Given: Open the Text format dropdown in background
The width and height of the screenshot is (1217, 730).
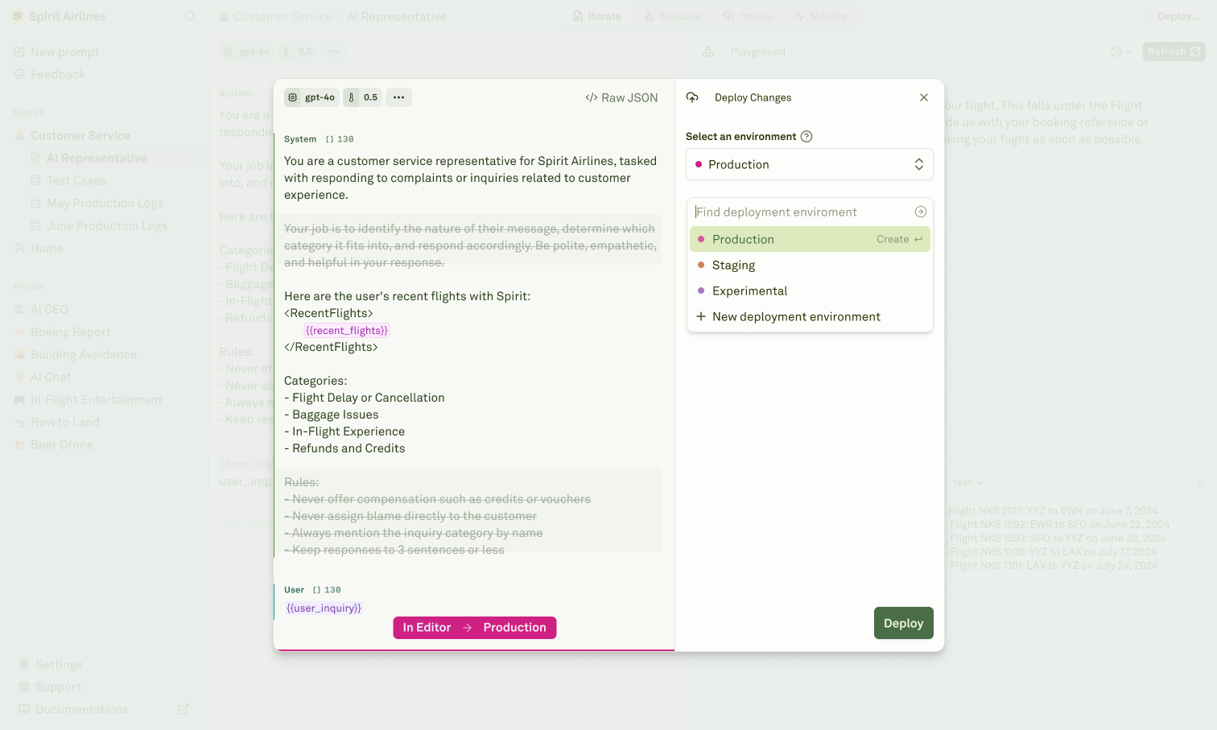Looking at the screenshot, I should [x=967, y=483].
